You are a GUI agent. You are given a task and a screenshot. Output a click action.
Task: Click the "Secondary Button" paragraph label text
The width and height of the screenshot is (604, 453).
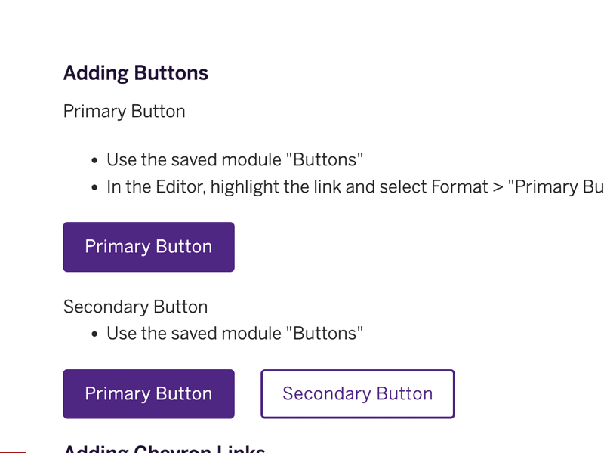pyautogui.click(x=136, y=307)
